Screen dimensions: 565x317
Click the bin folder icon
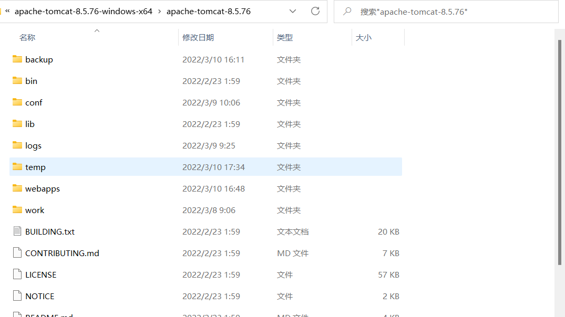[x=17, y=81]
